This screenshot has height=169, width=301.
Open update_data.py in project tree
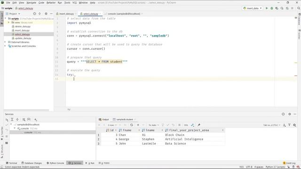pos(23,38)
